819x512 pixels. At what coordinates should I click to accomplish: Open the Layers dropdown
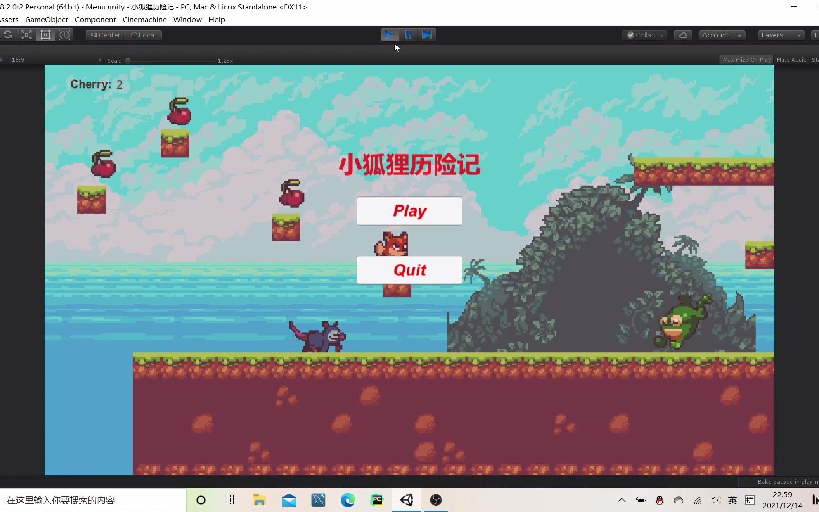(x=780, y=35)
